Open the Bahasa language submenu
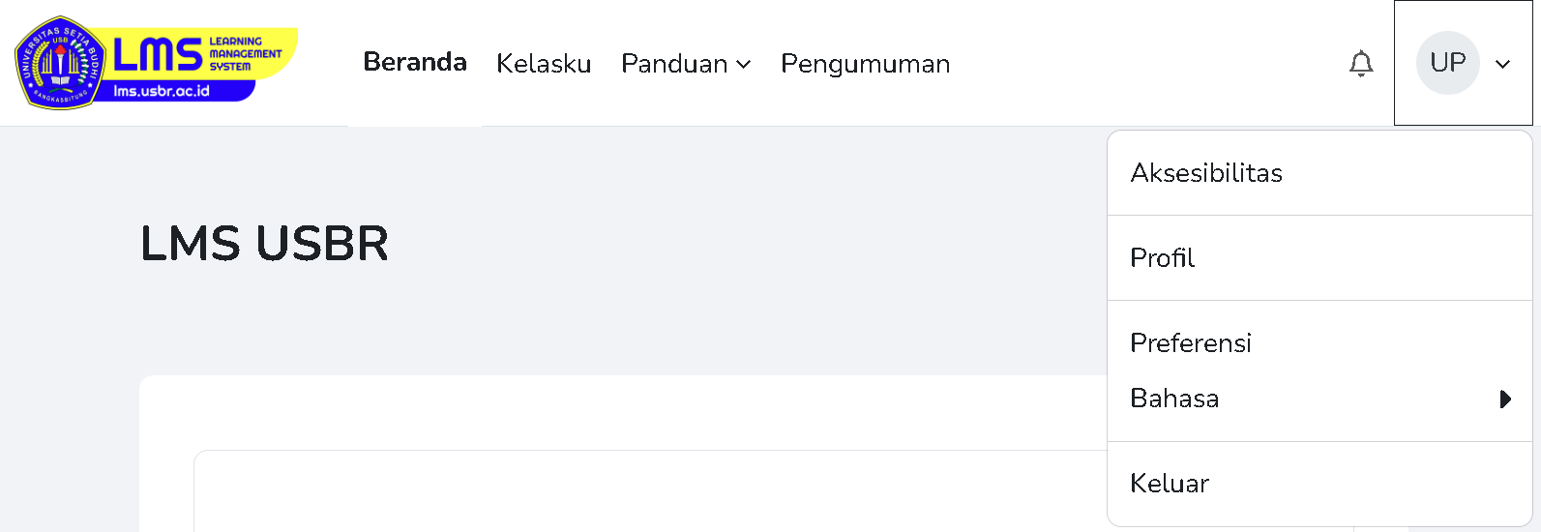This screenshot has height=532, width=1541. click(1174, 399)
